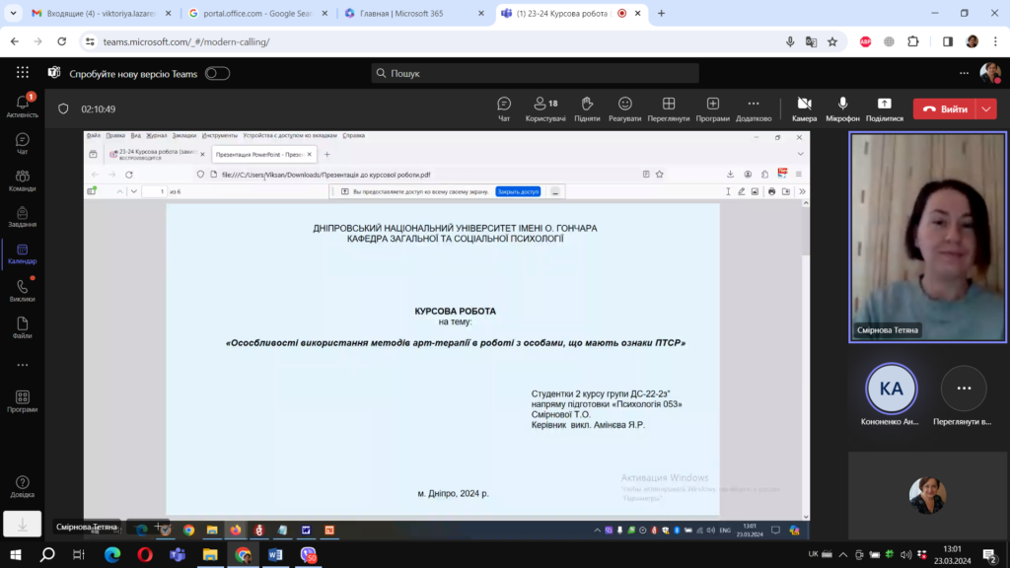Open meeting chat panel
The height and width of the screenshot is (568, 1010).
pos(504,108)
